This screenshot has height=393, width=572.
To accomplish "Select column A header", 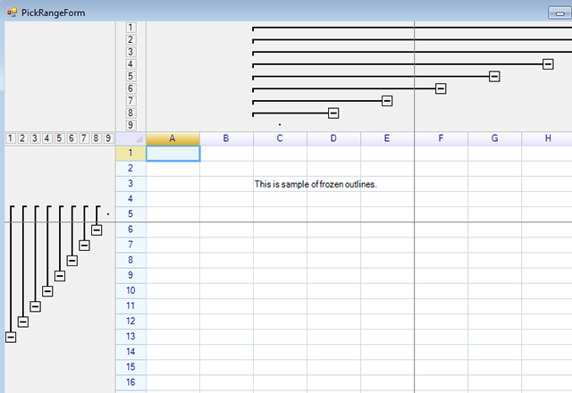I will [x=172, y=138].
